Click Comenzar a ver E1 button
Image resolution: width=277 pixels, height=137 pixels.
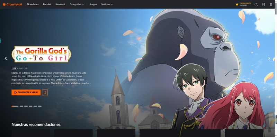point(26,92)
